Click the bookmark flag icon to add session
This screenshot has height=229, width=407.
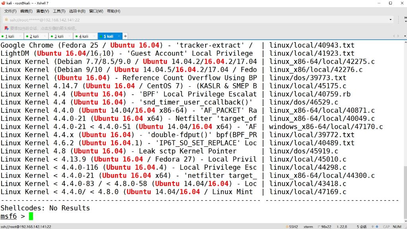click(x=6, y=28)
